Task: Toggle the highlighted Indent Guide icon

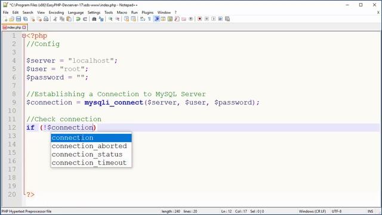Action: point(156,19)
